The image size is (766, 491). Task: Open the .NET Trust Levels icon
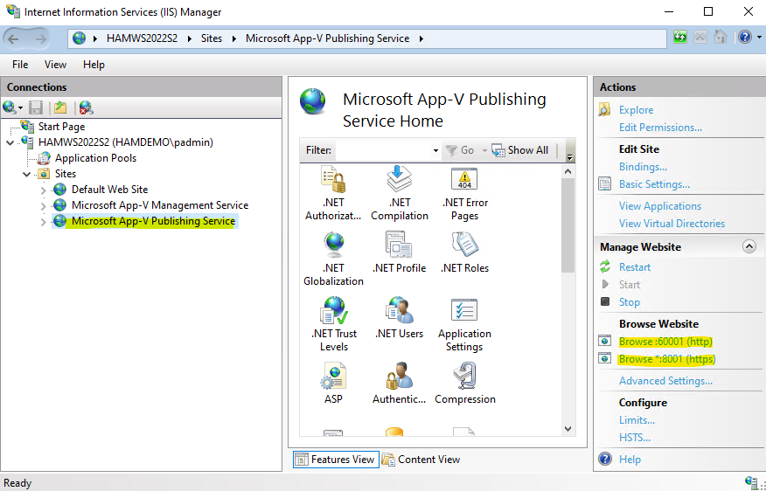tap(334, 310)
